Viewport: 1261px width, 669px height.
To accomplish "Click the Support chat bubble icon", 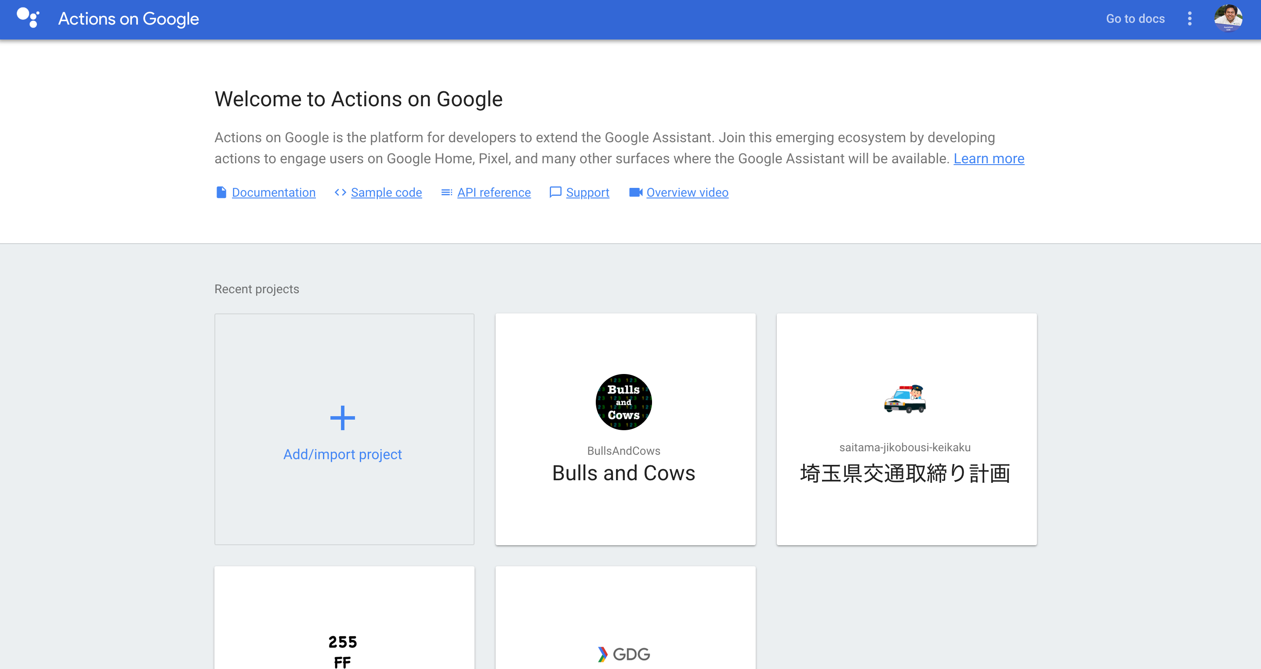I will [555, 192].
